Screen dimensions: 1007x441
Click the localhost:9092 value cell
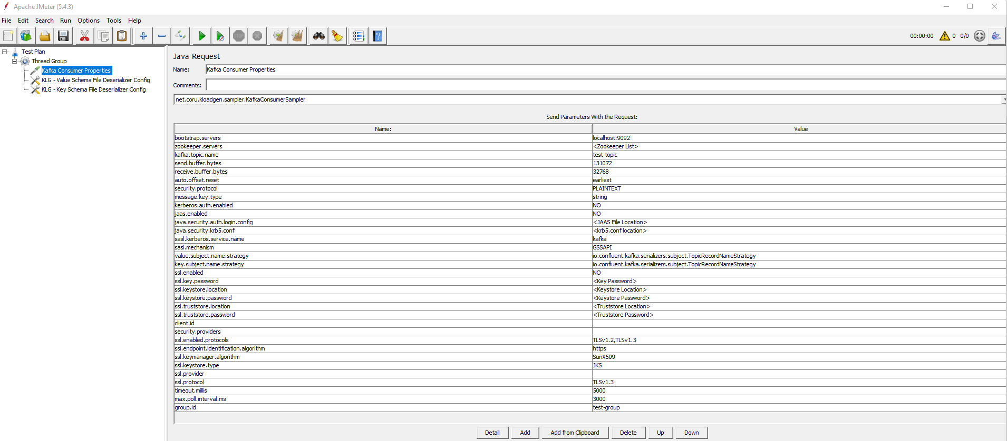[x=799, y=138]
